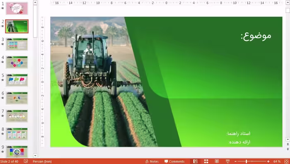Viewport: 290px width, 164px height.
Task: Open the Comments pane
Action: [174, 162]
